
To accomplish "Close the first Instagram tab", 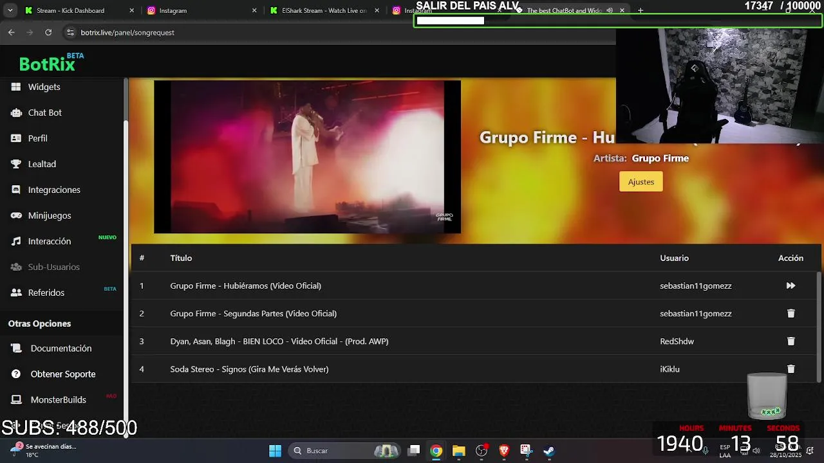I will click(x=254, y=10).
